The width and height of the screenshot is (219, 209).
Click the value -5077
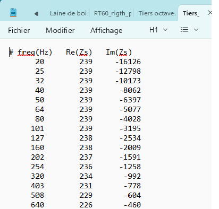point(130,109)
